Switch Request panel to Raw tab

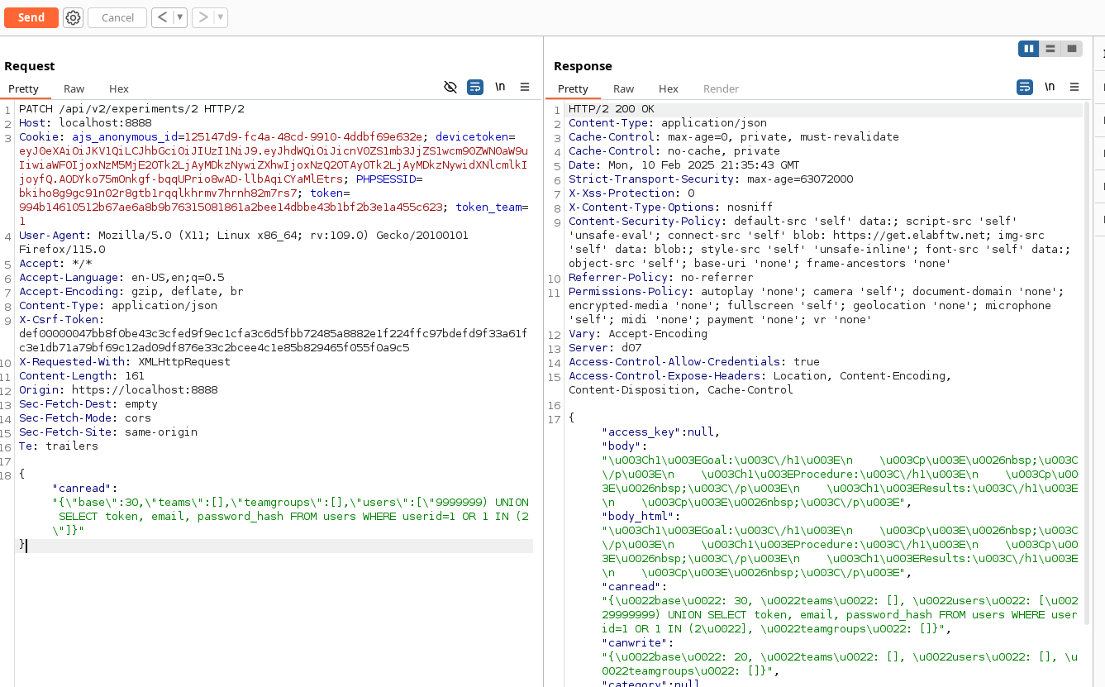[74, 88]
